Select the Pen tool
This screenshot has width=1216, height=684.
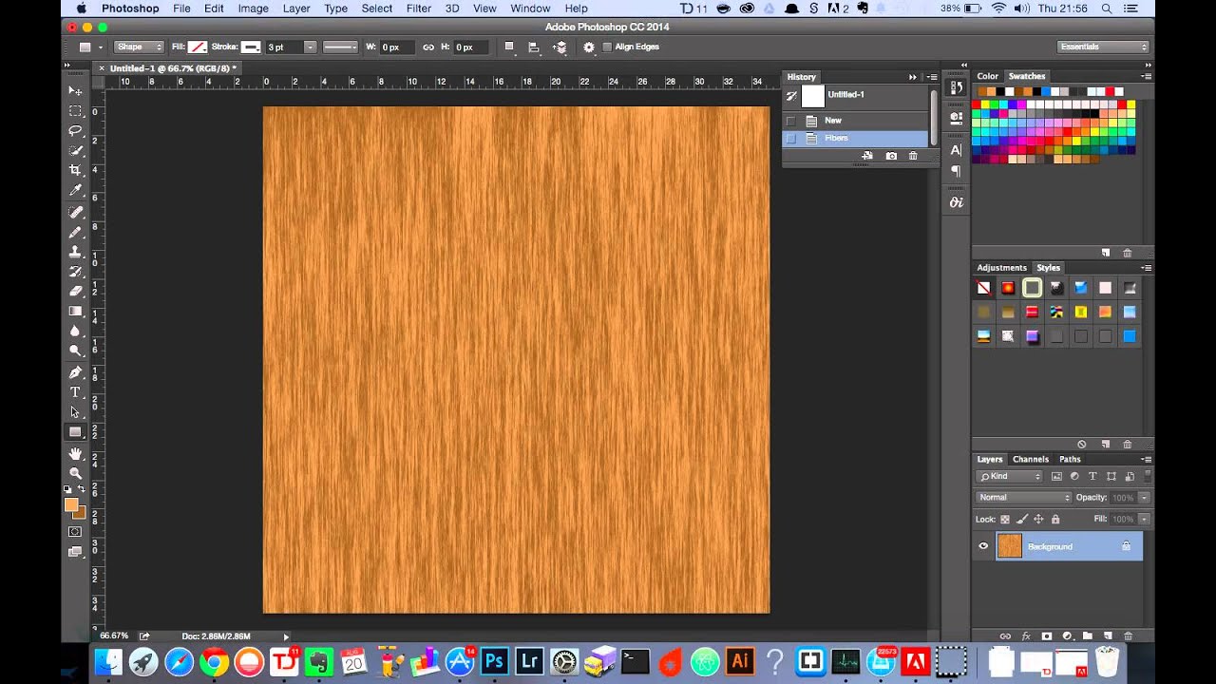click(75, 372)
